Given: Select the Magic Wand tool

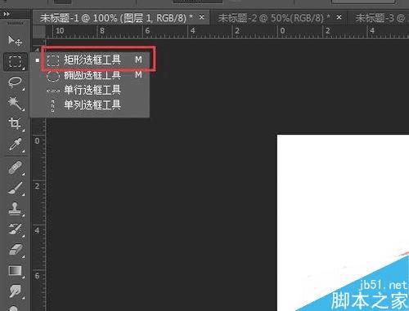Looking at the screenshot, I should tap(16, 104).
